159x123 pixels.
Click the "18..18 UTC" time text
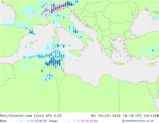(132, 116)
